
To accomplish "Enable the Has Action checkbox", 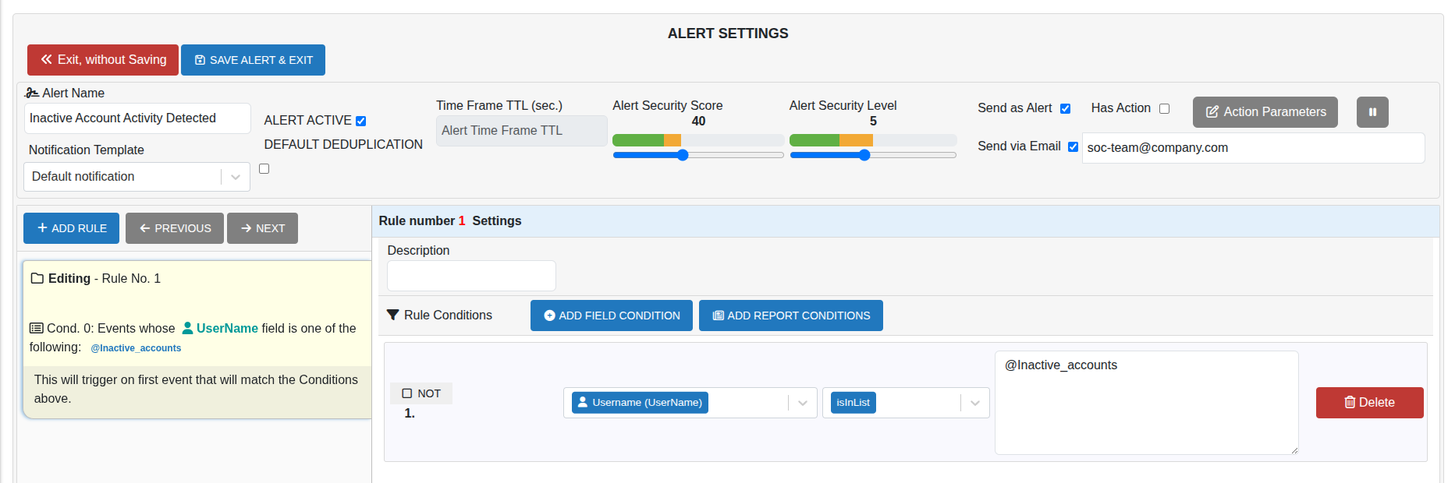I will click(x=1165, y=108).
